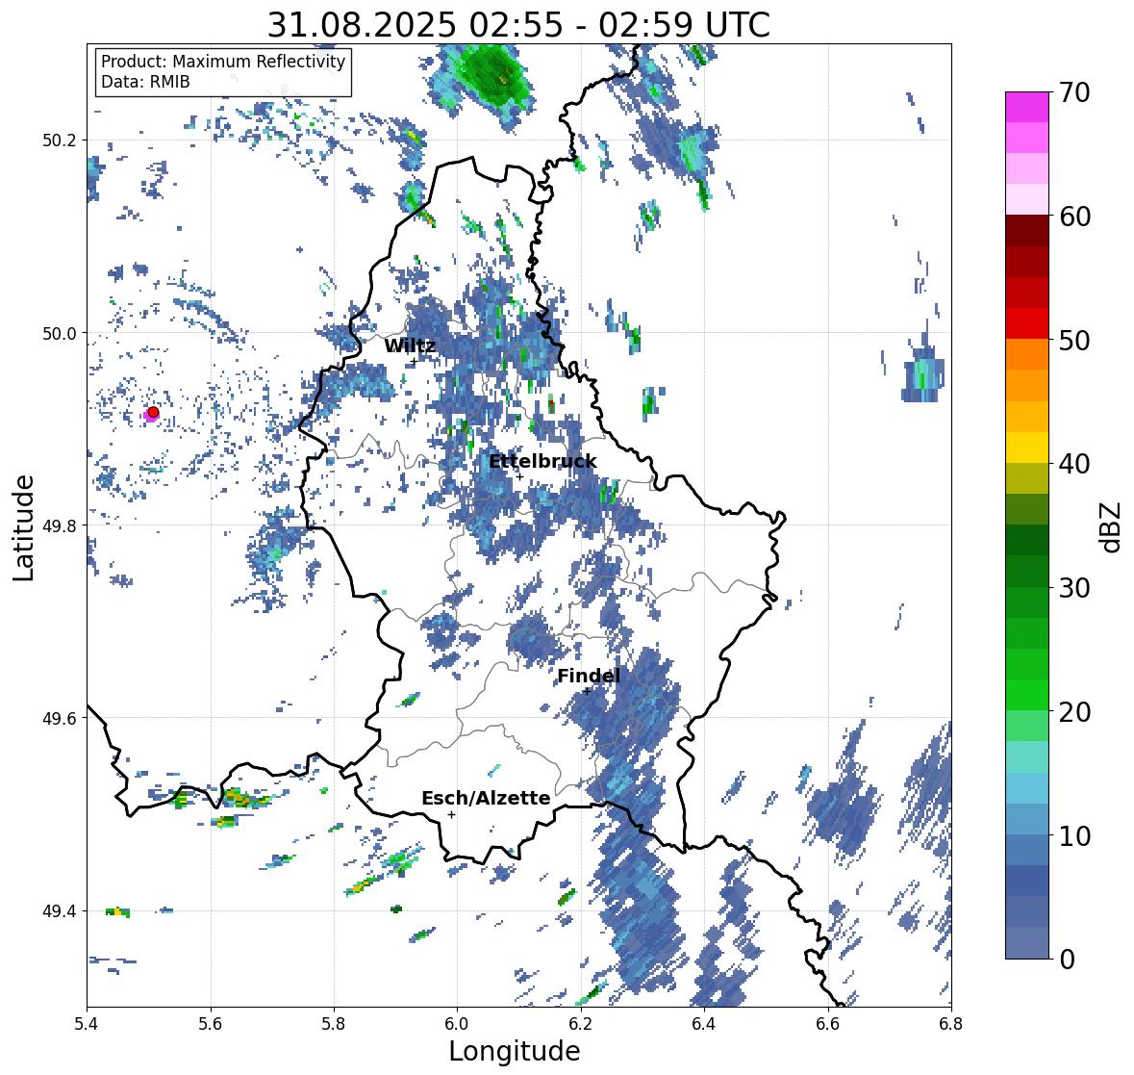Click the longitude tick label 6.0
Image resolution: width=1134 pixels, height=1075 pixels.
[457, 1024]
